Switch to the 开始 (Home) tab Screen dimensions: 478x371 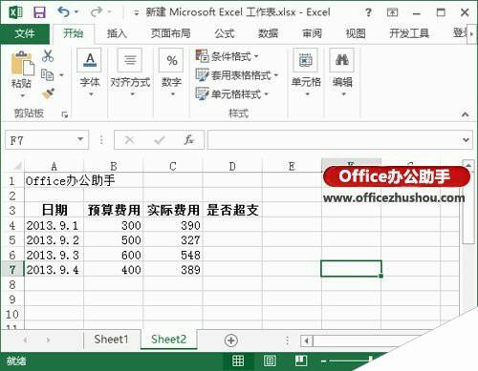(73, 33)
